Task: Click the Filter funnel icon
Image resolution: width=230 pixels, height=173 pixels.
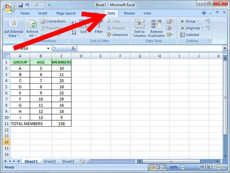Action: click(x=99, y=25)
